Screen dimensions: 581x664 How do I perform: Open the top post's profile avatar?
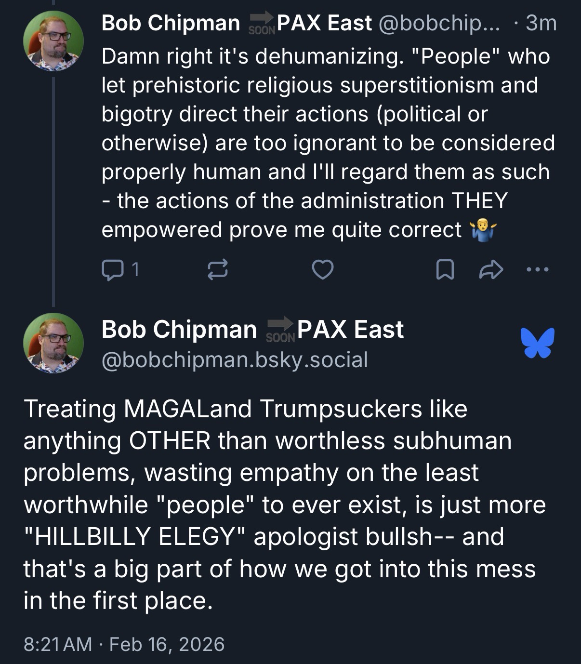53,41
